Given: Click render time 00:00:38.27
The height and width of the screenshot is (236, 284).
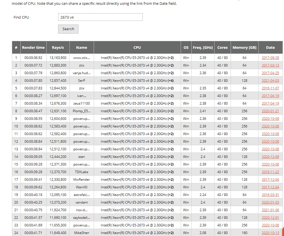Looking at the screenshot, I should tap(33, 96).
